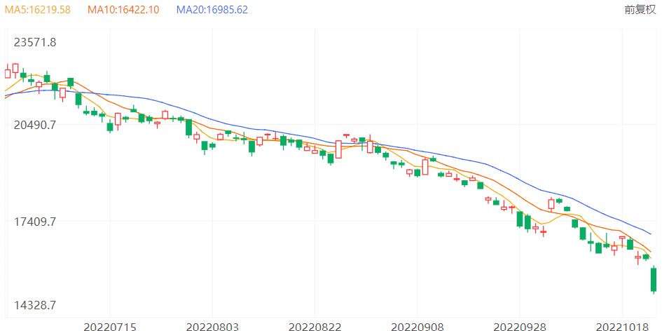Click the 前复权 adjustment option
Viewport: 662px width, 331px height.
(x=640, y=10)
